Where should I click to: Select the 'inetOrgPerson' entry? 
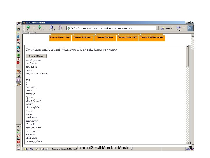(x=34, y=60)
